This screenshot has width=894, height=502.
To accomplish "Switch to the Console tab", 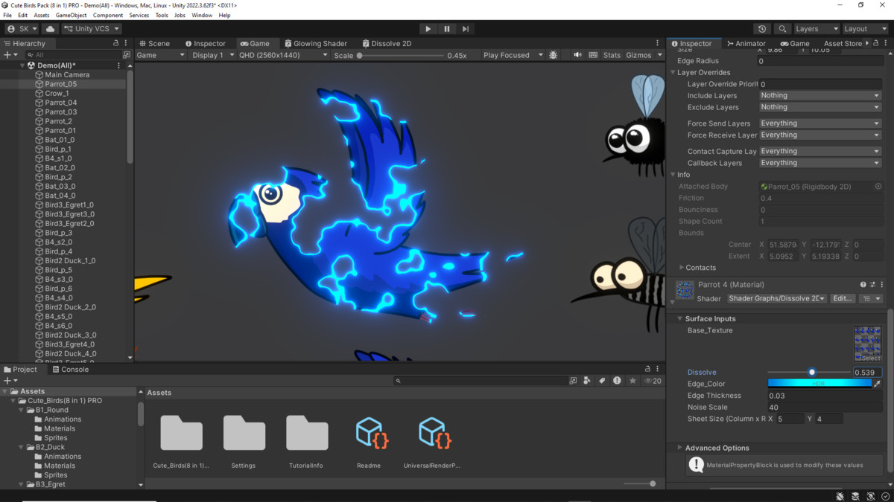I will click(70, 369).
